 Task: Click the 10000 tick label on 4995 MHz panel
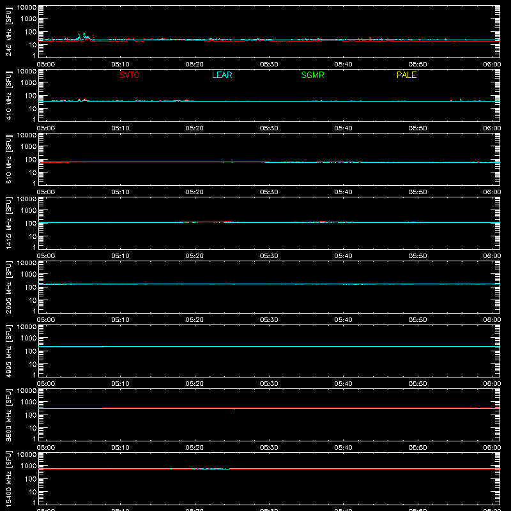click(x=27, y=327)
